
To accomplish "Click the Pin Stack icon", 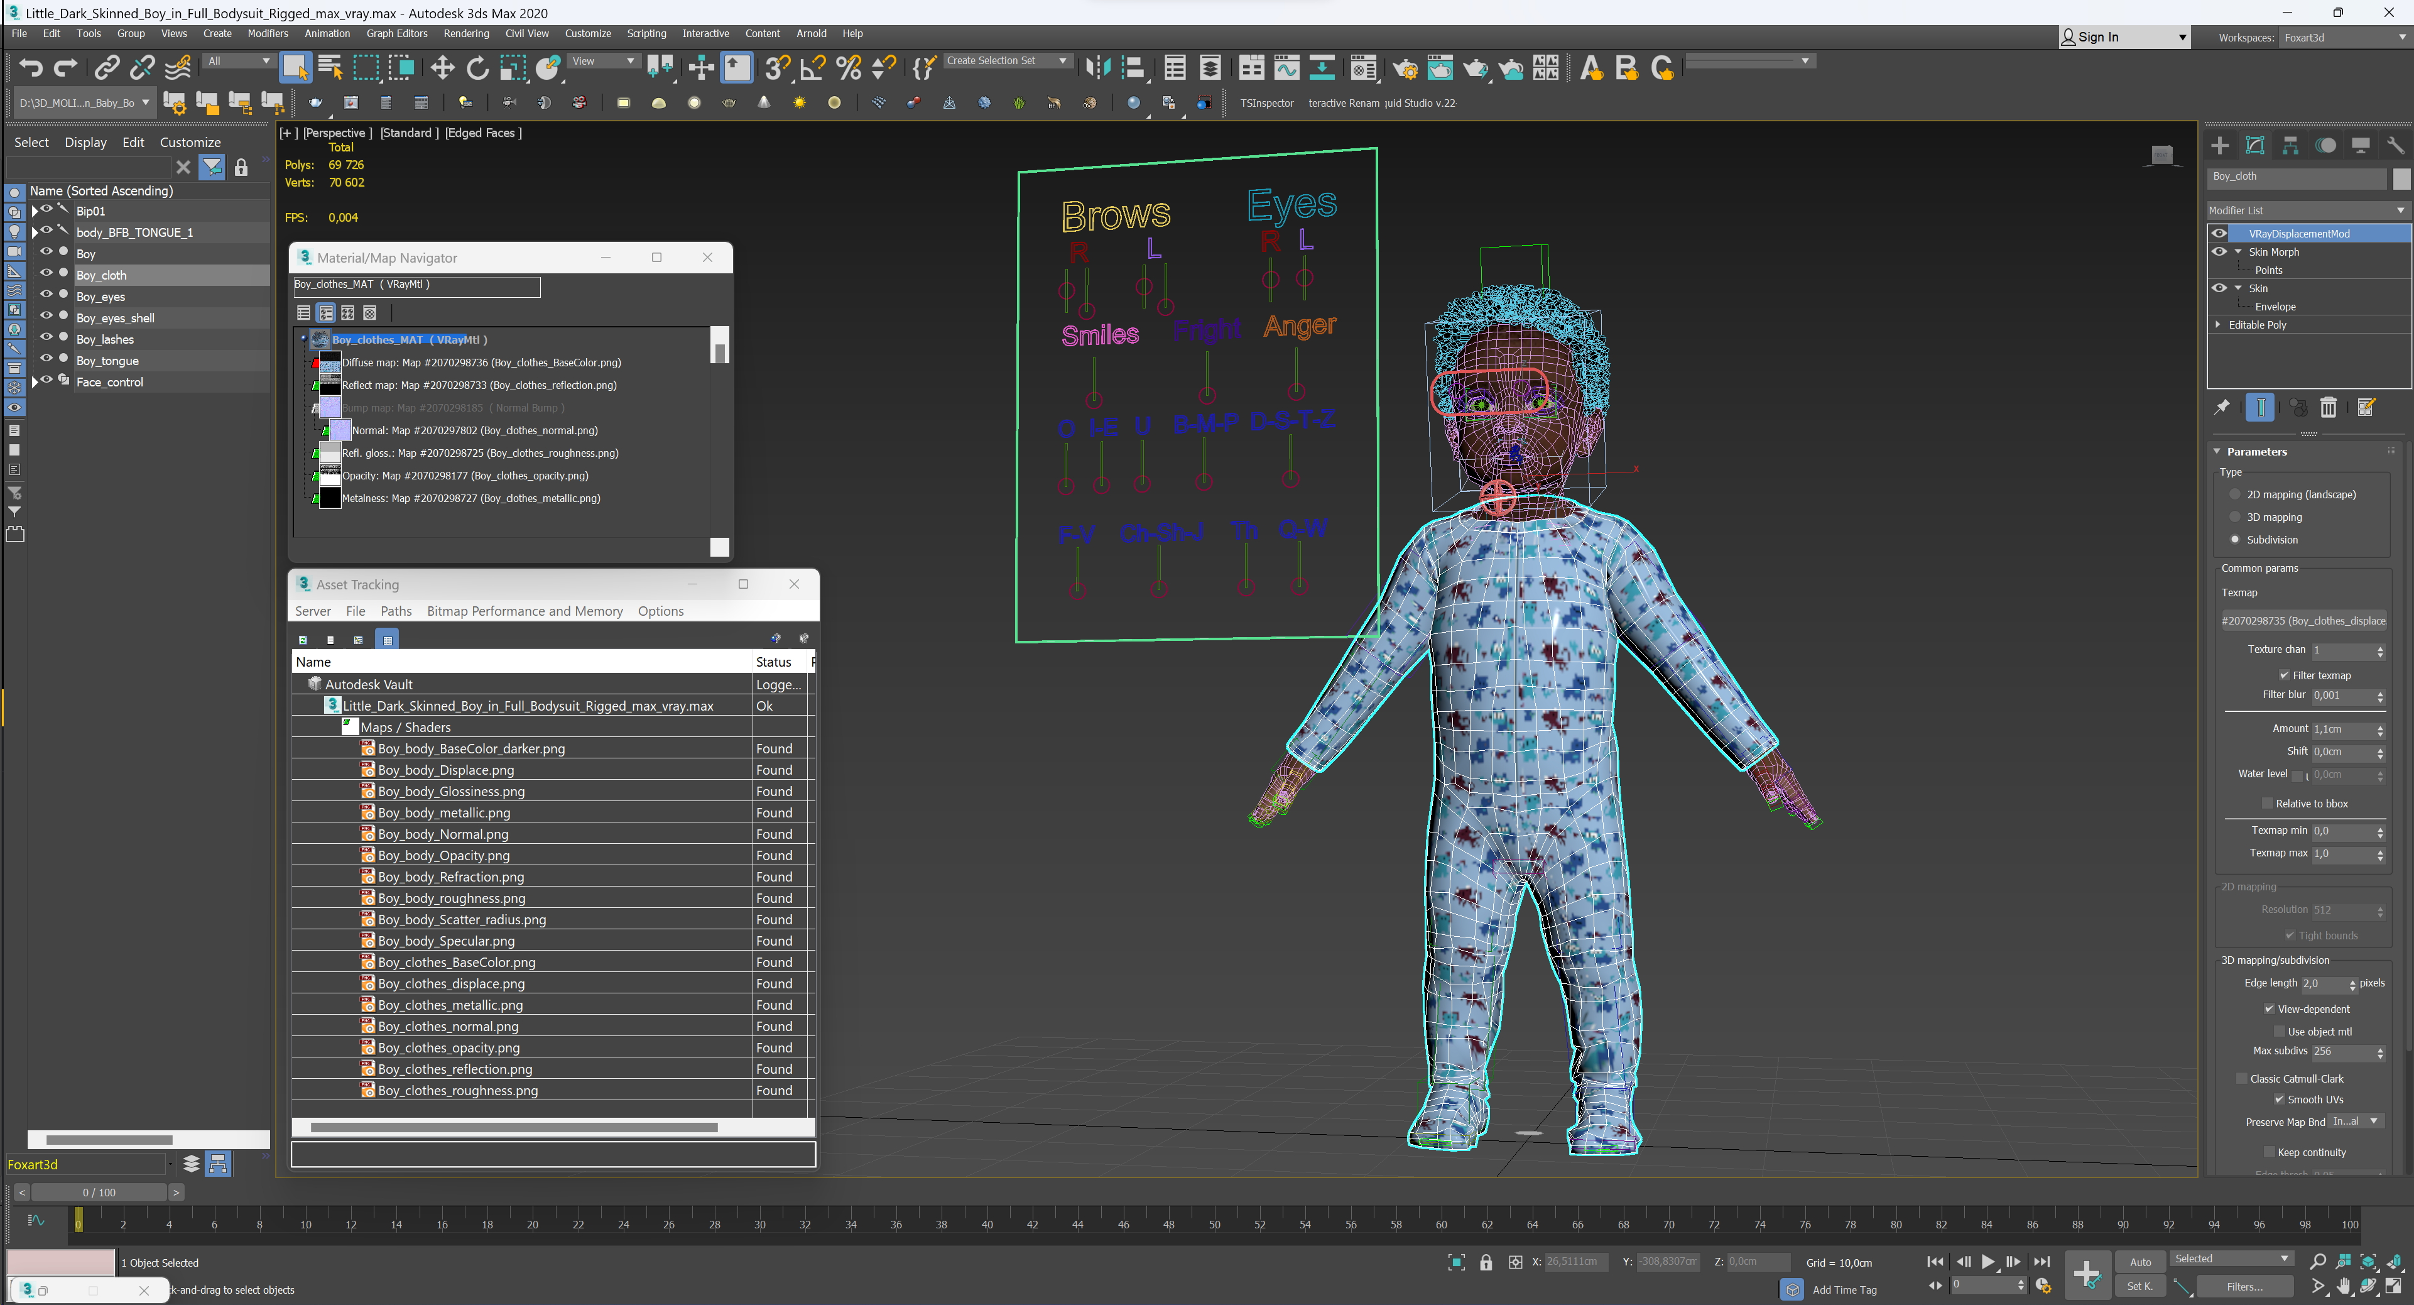I will [x=2222, y=407].
